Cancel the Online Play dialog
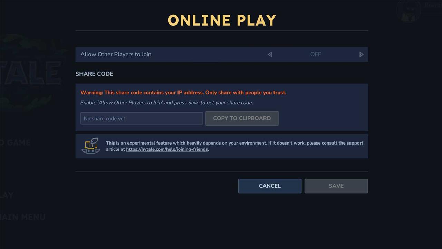Screen dimensions: 442x249 coord(270,186)
